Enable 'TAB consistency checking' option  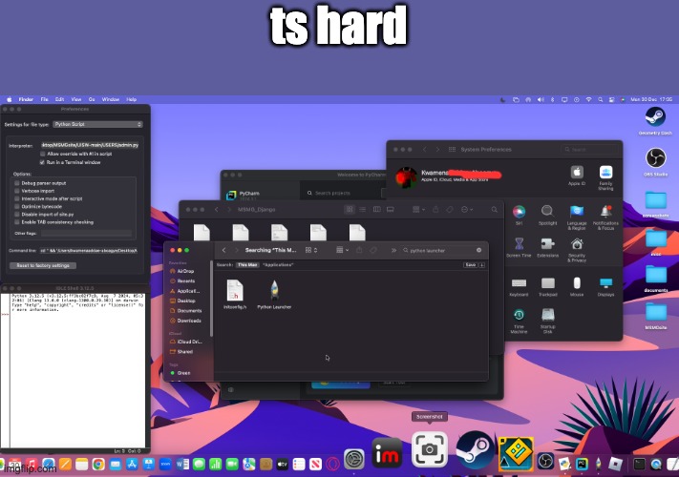(x=17, y=222)
